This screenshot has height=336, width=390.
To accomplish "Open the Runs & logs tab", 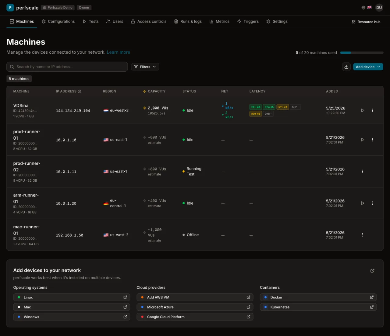I will tap(188, 22).
